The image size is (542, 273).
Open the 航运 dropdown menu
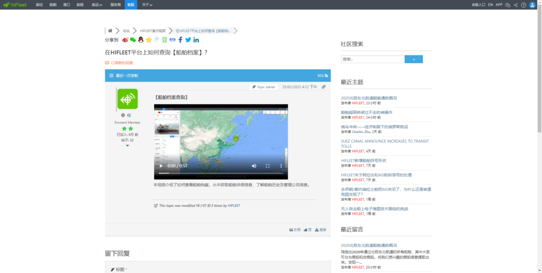(x=97, y=5)
